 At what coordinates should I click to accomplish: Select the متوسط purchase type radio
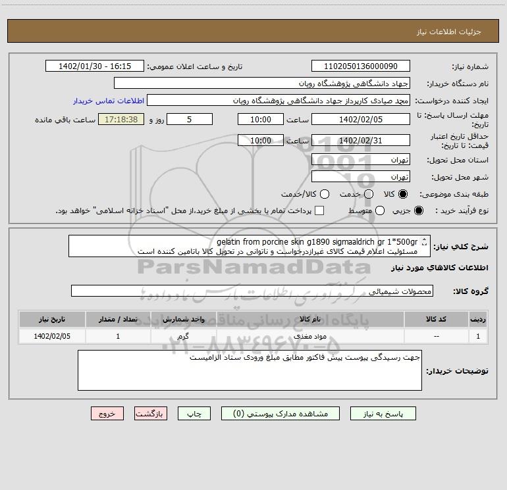click(x=380, y=210)
